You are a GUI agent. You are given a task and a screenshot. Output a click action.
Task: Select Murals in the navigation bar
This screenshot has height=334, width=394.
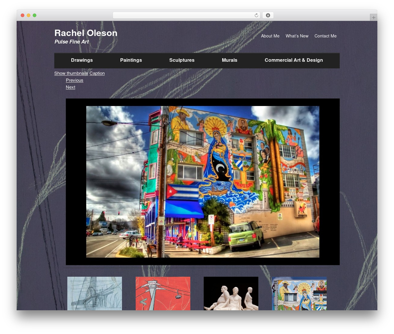click(230, 60)
